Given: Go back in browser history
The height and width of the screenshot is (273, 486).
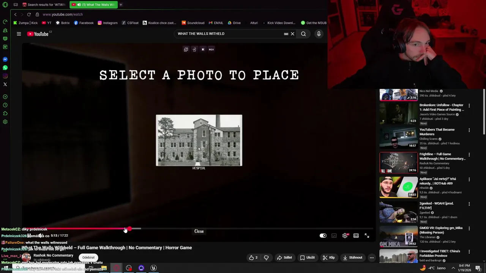Looking at the screenshot, I should tap(15, 14).
